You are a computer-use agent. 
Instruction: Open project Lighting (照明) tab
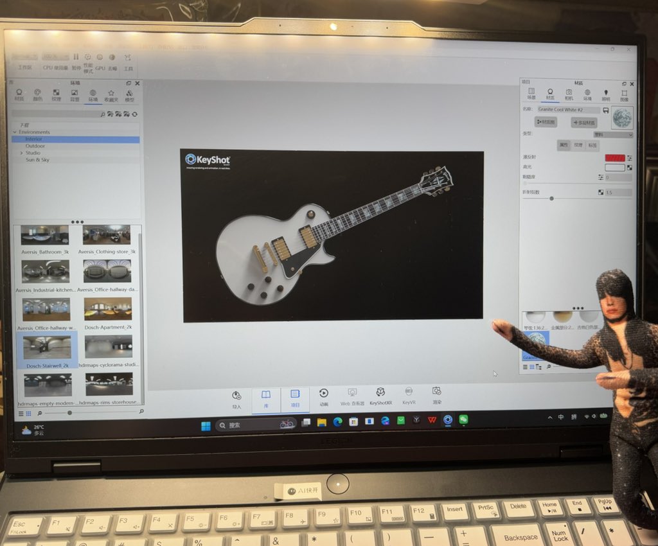tap(605, 95)
